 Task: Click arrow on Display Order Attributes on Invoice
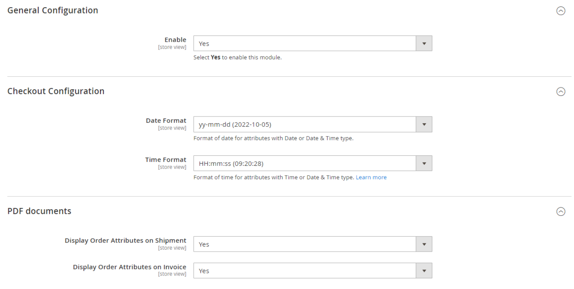point(424,271)
